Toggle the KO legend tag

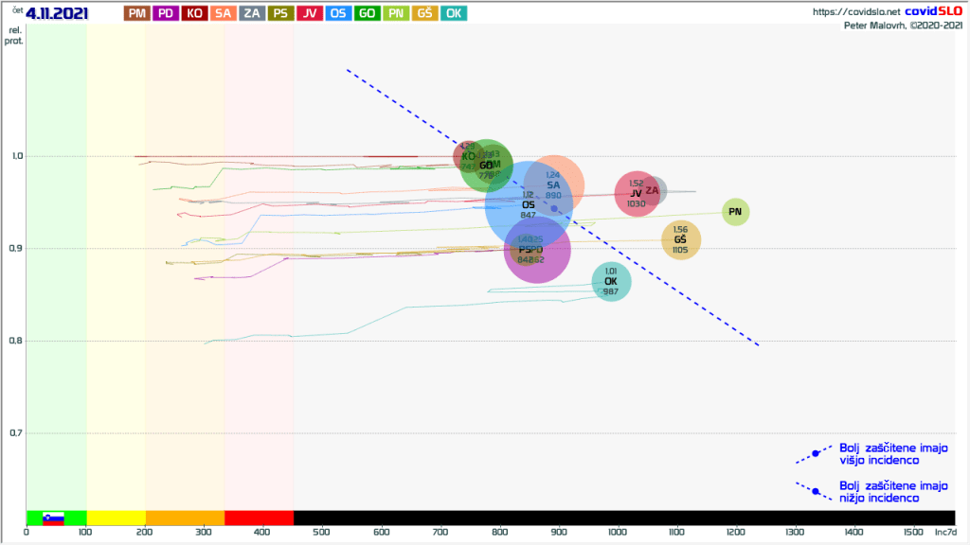tap(194, 13)
